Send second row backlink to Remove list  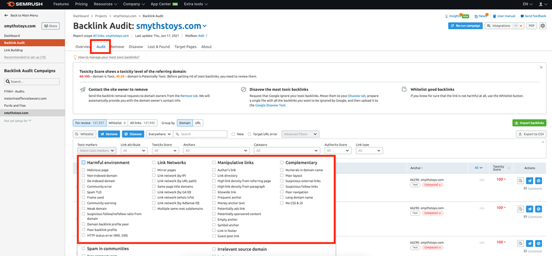[529, 209]
